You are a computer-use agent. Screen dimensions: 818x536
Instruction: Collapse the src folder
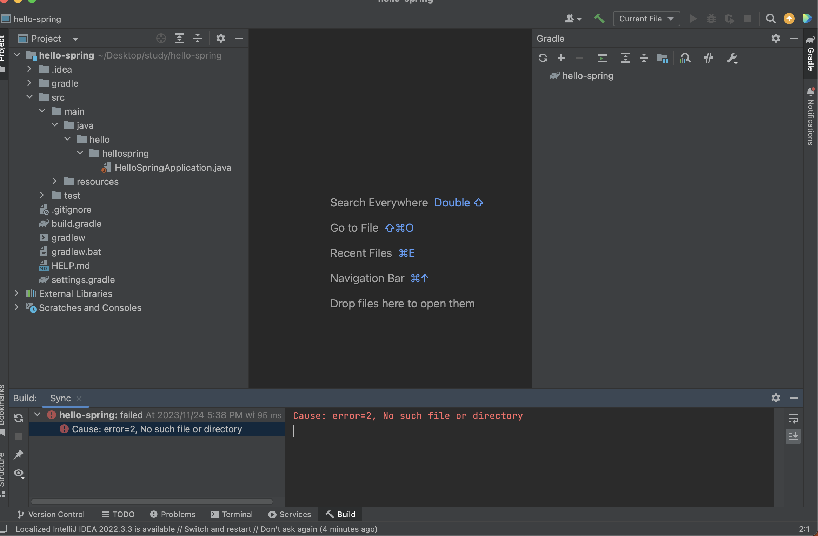29,97
